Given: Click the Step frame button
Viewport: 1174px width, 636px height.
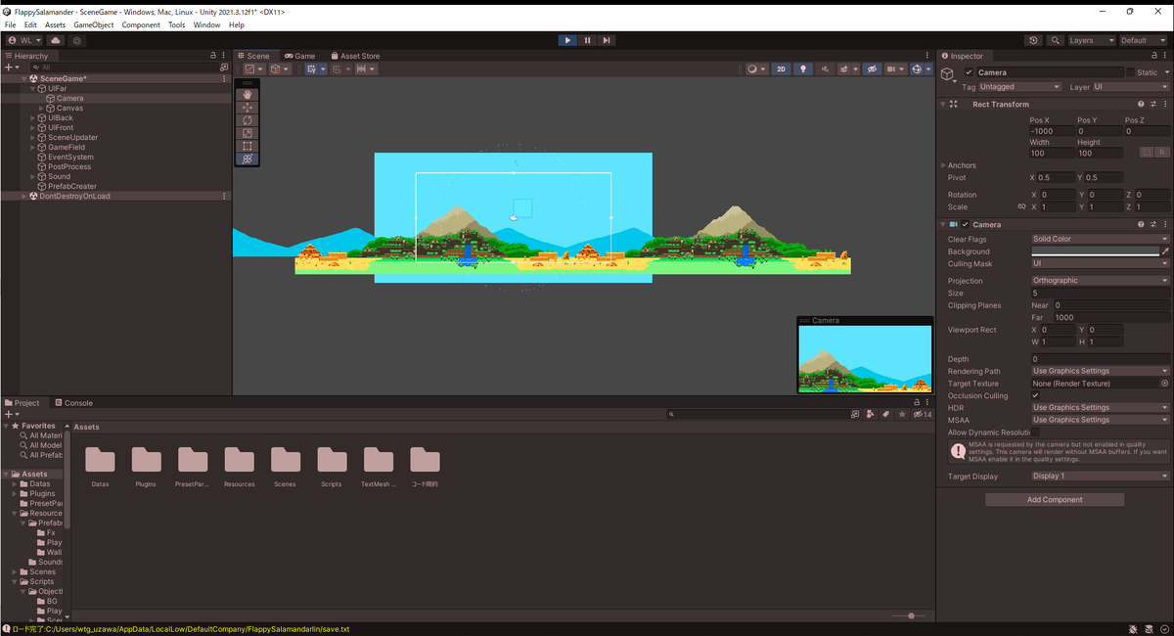Looking at the screenshot, I should point(607,40).
